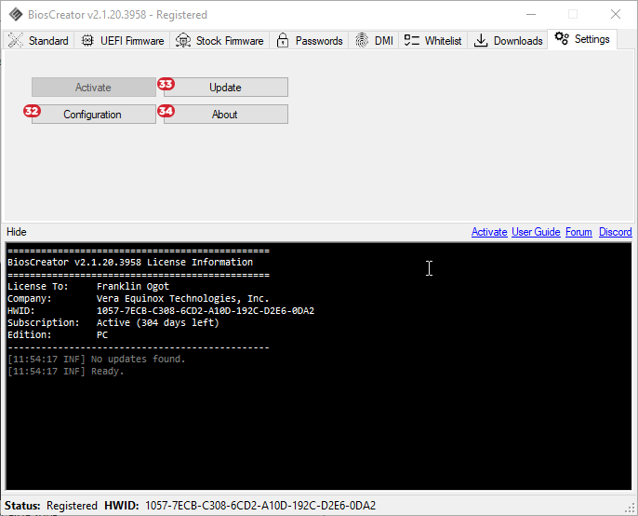This screenshot has width=638, height=516.
Task: Open the Configuration button
Action: 94,115
